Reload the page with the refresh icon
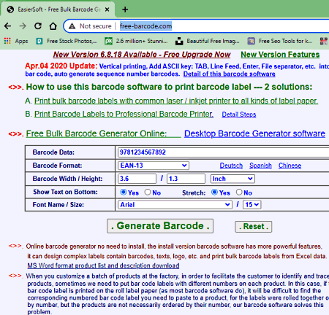Image resolution: width=329 pixels, height=315 pixels. click(38, 26)
